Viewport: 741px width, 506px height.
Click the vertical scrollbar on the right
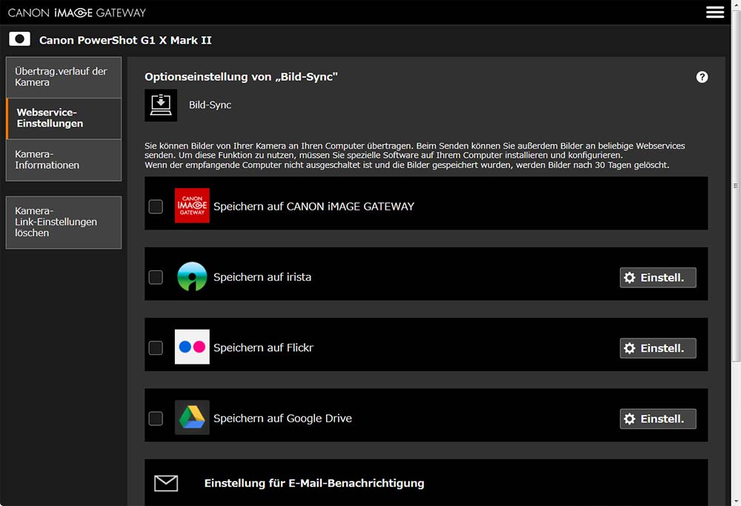735,185
